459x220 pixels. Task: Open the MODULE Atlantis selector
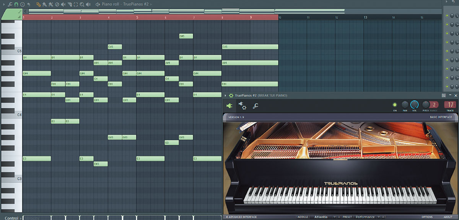click(x=321, y=217)
